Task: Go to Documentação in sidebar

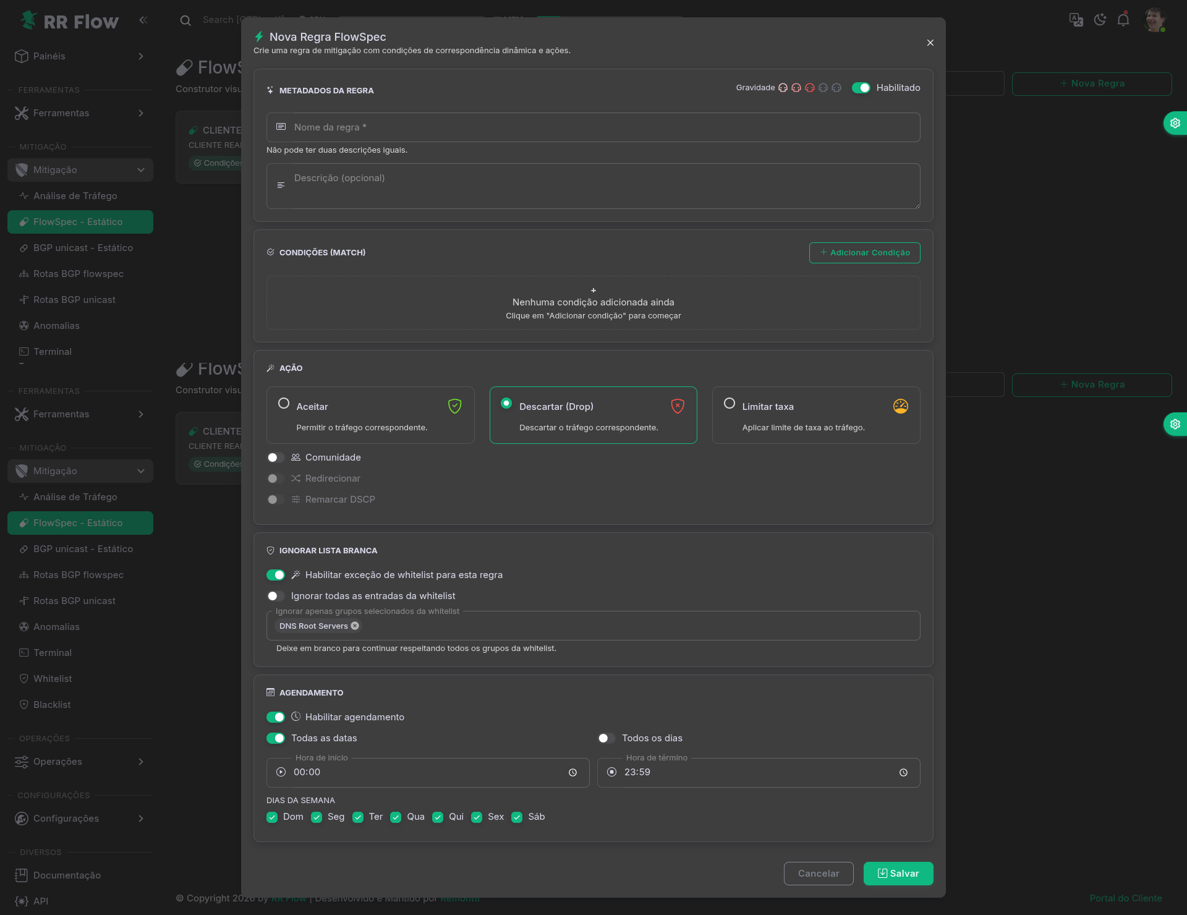Action: tap(67, 875)
